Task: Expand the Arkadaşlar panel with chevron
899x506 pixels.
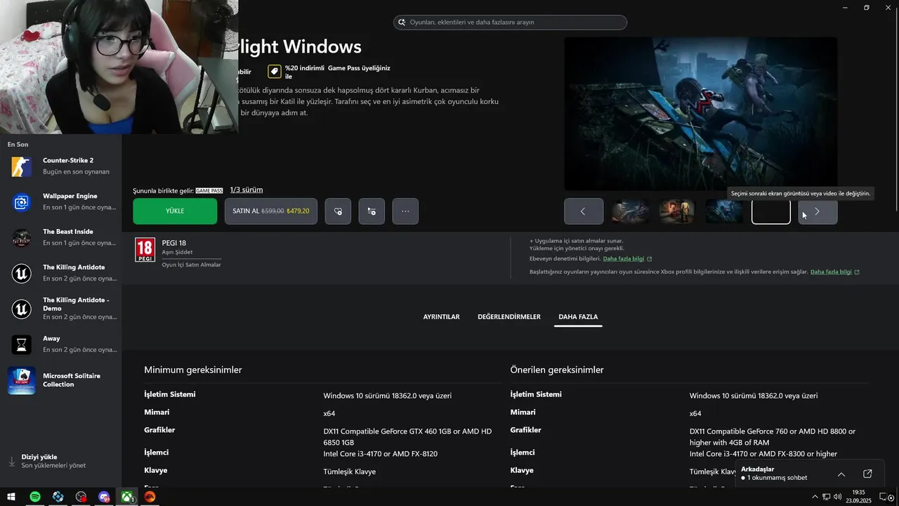Action: [841, 474]
